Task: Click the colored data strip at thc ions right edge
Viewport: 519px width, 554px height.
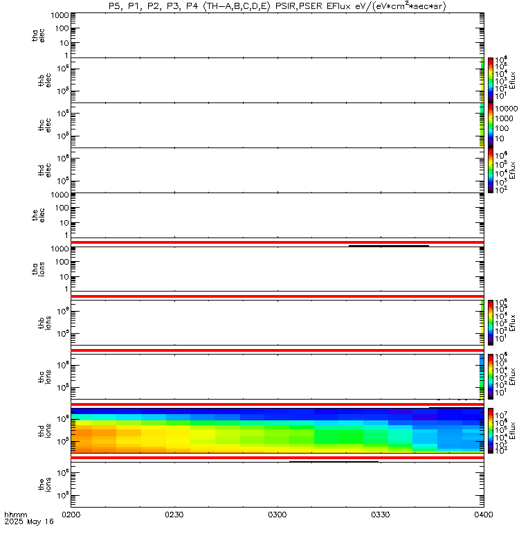Action: click(482, 377)
